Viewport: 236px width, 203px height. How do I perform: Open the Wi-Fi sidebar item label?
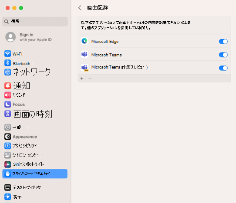(x=17, y=54)
